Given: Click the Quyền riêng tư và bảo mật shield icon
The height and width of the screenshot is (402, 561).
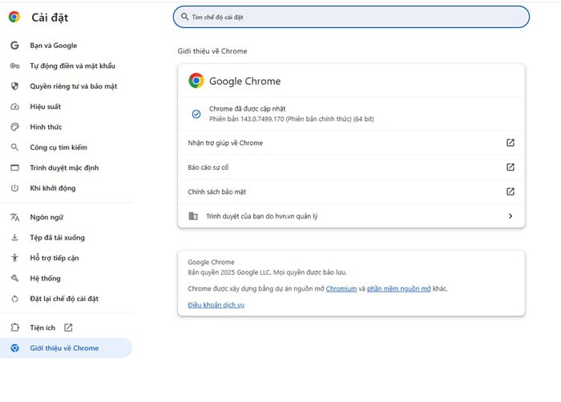Looking at the screenshot, I should point(14,86).
